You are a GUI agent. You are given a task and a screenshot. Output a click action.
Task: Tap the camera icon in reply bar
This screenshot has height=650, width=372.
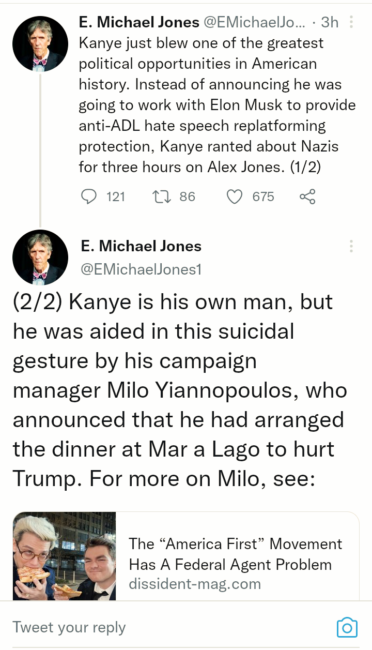347,627
